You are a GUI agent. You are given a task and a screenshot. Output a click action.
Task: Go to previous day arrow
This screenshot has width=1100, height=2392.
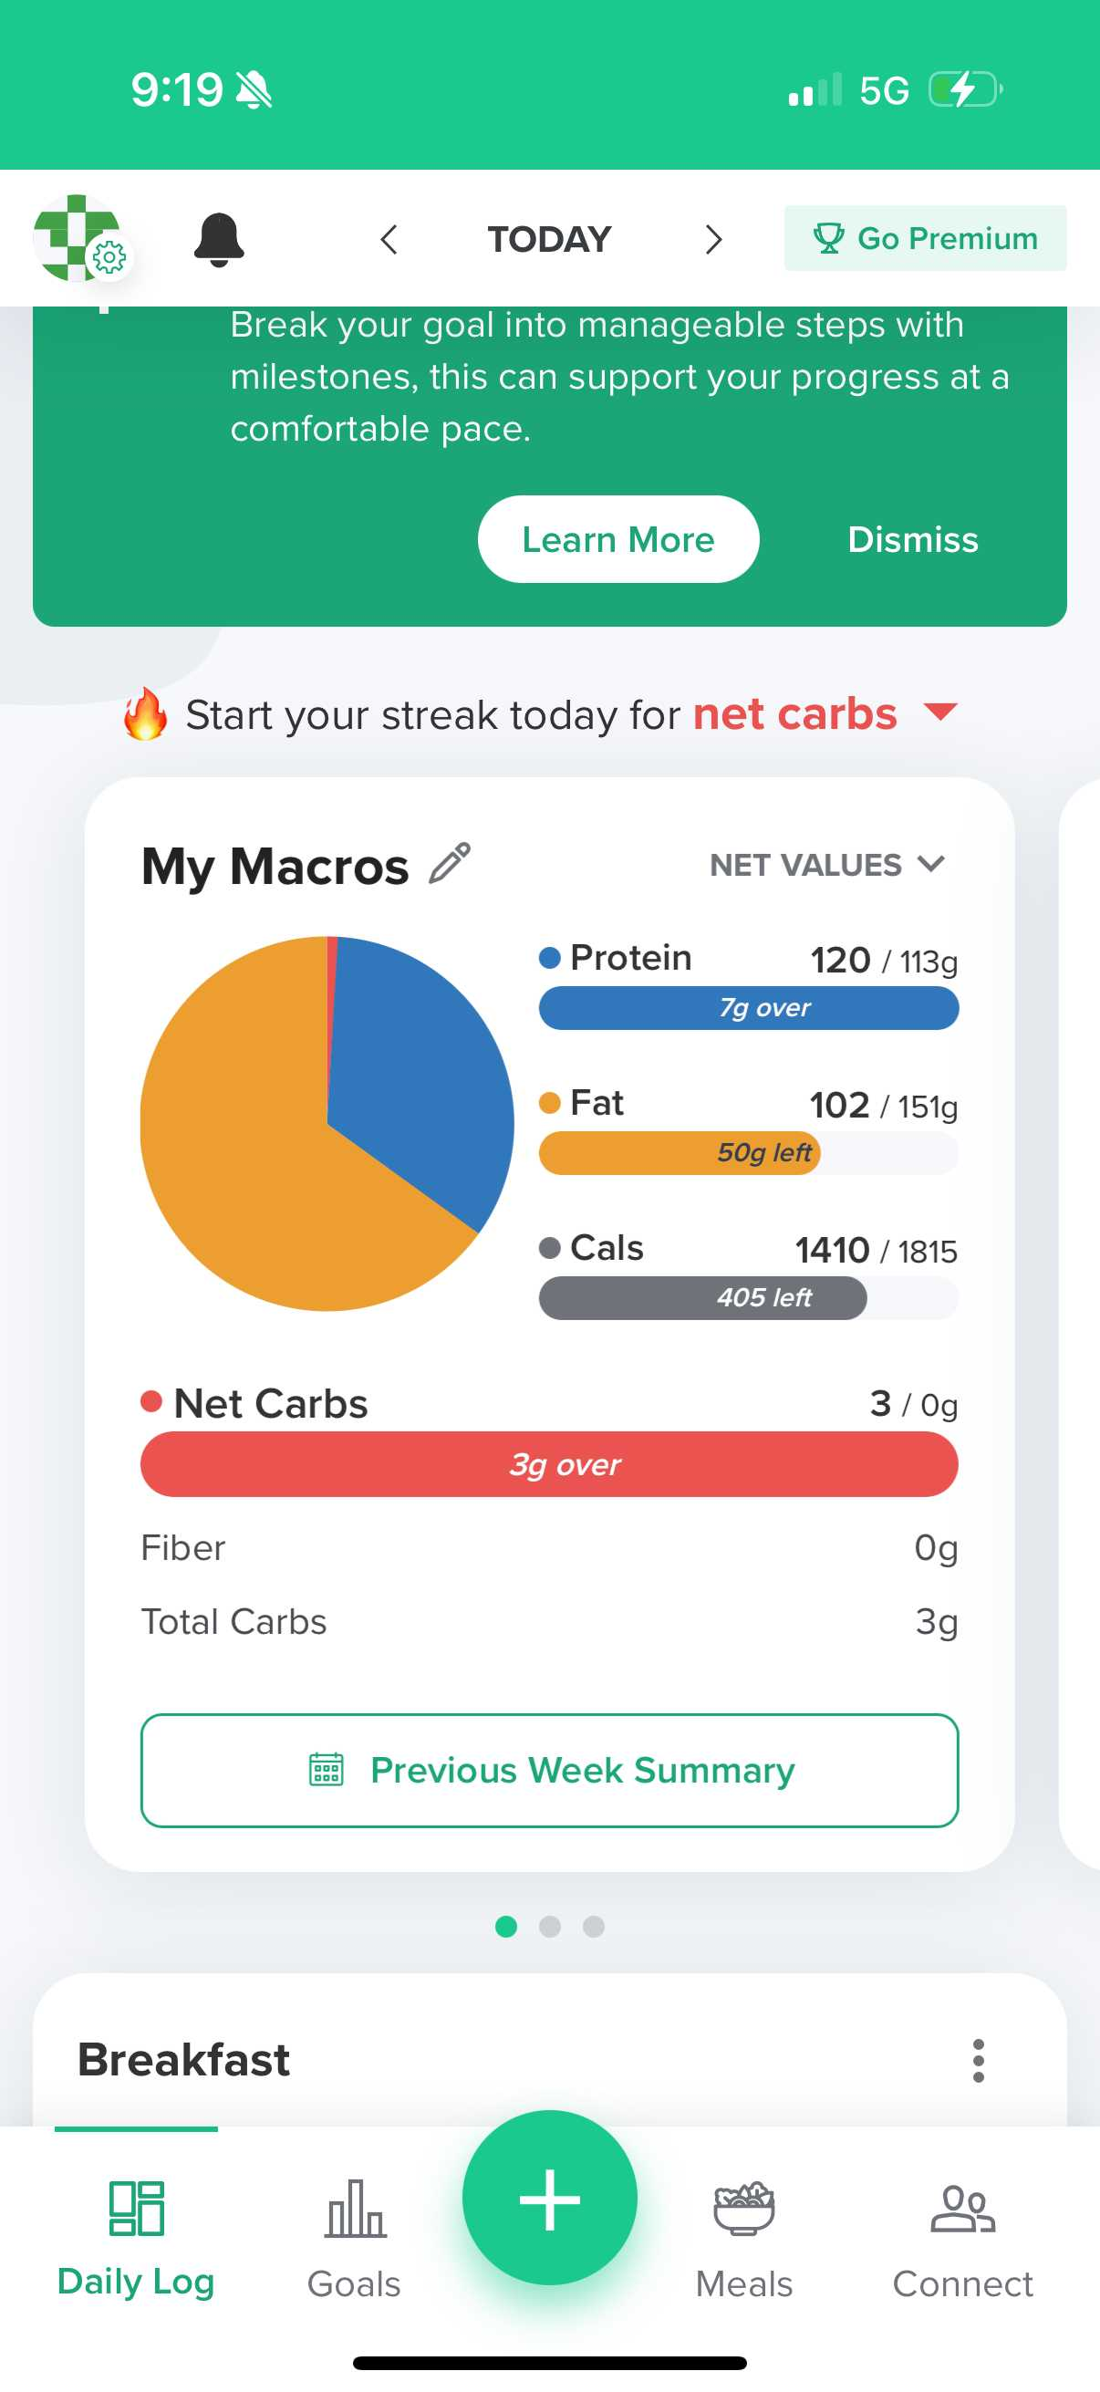[x=389, y=240]
